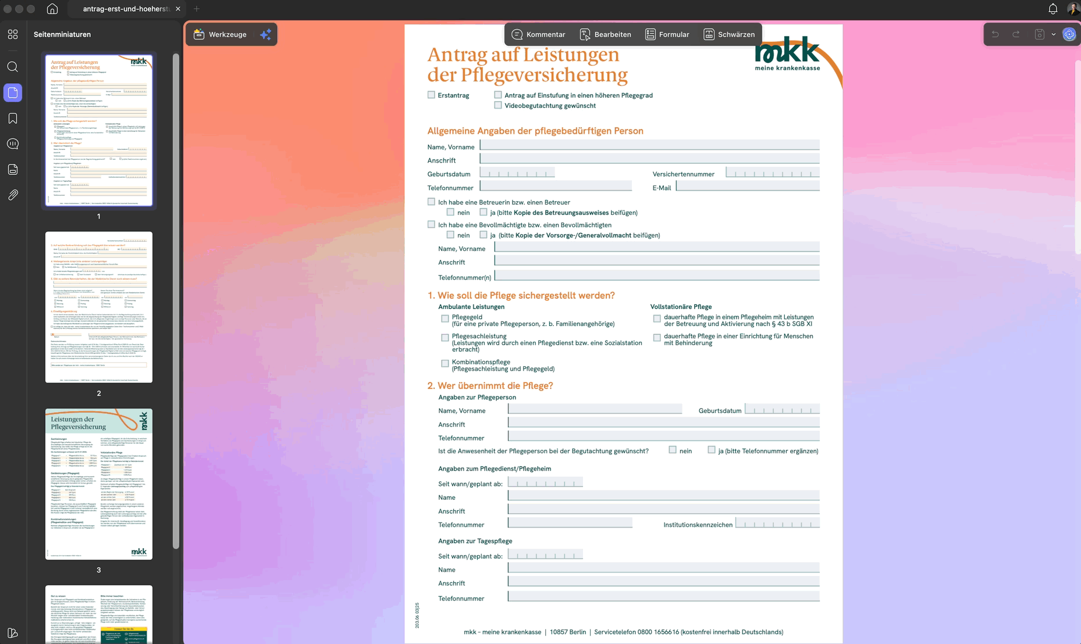Open the Werkzeuge tools menu

[x=220, y=34]
